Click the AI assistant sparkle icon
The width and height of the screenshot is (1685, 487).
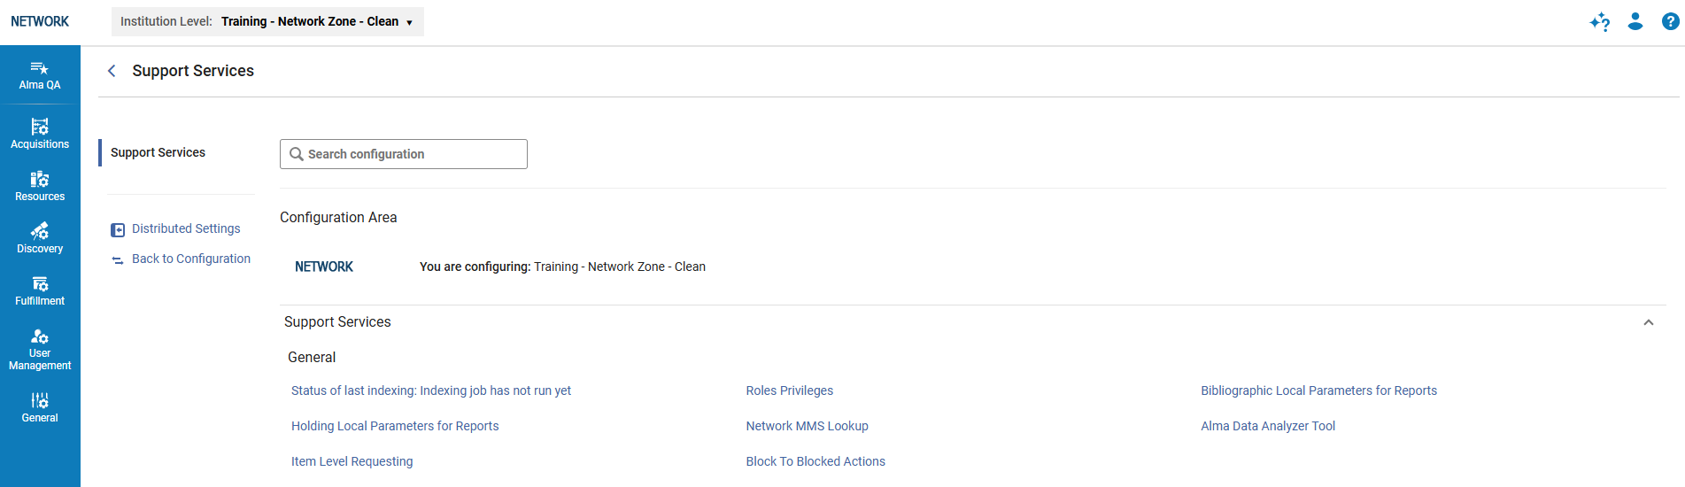pos(1599,22)
